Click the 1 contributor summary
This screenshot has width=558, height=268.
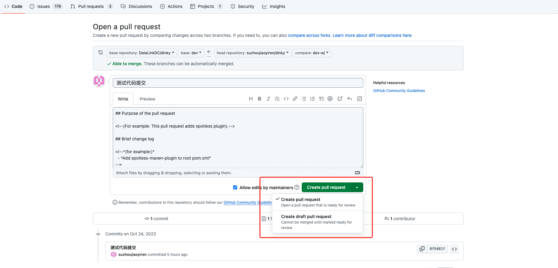[400, 219]
